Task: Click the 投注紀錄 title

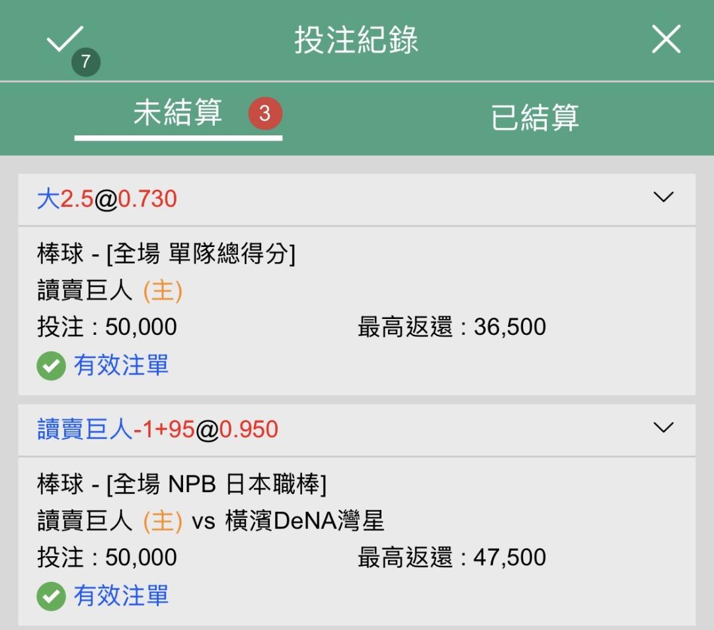Action: (x=356, y=40)
